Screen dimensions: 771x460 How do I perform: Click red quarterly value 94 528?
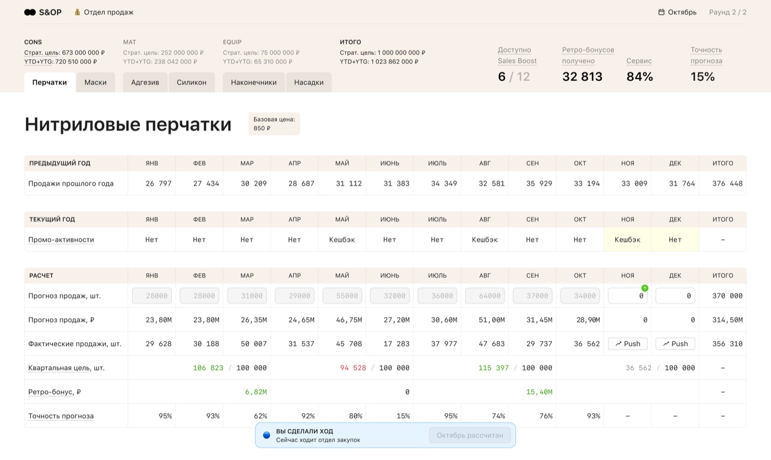pyautogui.click(x=353, y=368)
